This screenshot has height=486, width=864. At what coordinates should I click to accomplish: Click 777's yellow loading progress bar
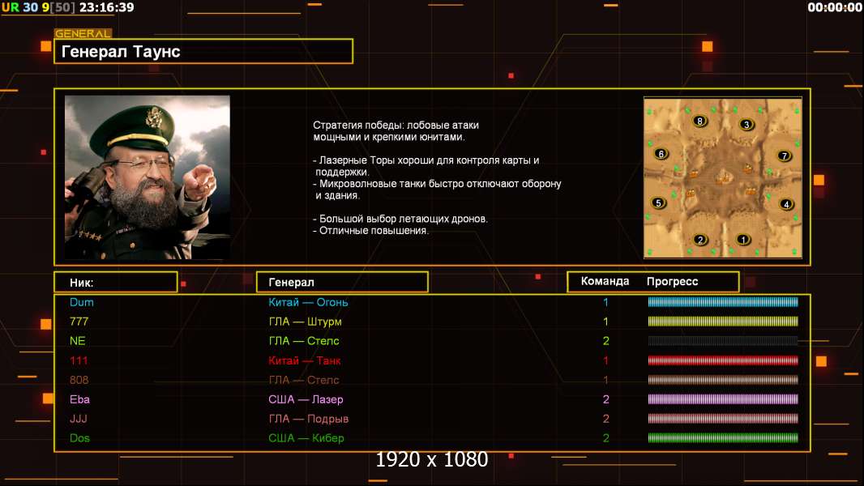[x=722, y=321]
